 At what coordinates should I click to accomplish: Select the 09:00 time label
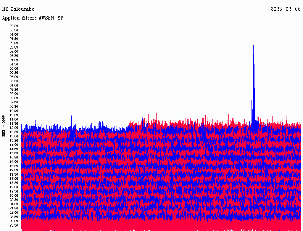[x=14, y=102]
